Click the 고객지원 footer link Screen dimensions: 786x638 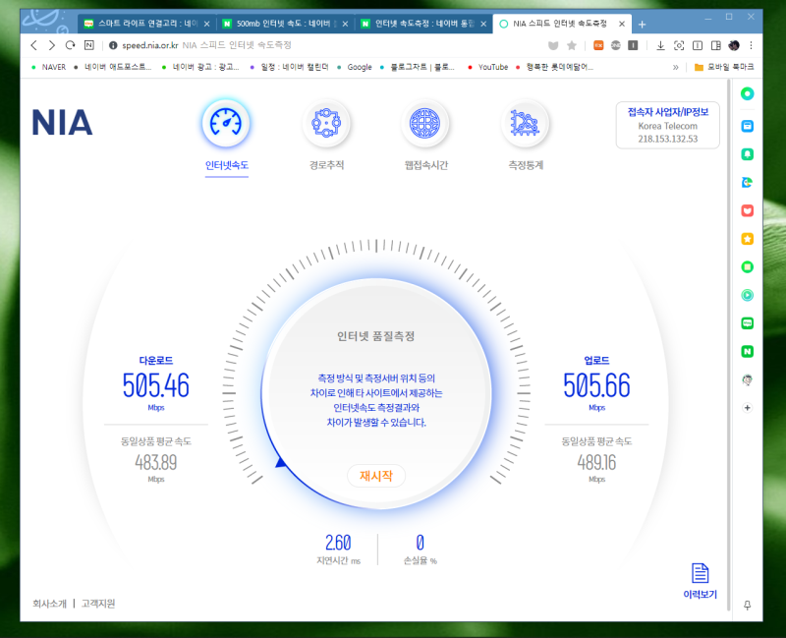pyautogui.click(x=98, y=604)
